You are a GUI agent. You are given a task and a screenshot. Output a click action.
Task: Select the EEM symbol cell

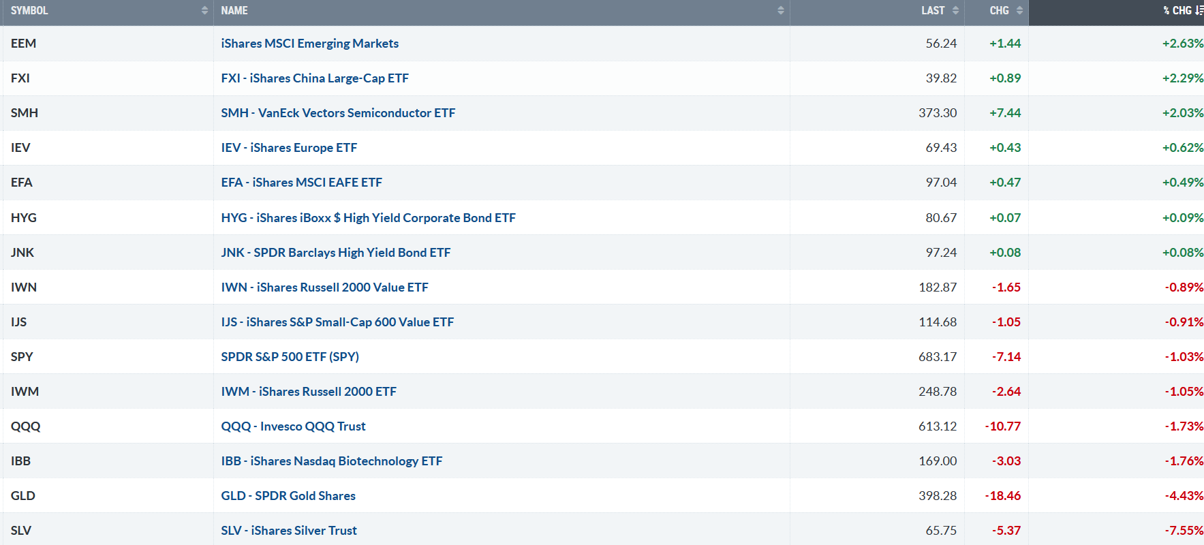(x=23, y=44)
